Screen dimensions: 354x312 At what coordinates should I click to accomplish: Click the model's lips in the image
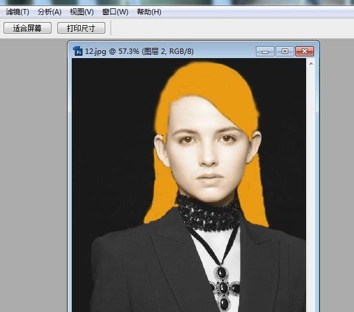coord(209,178)
